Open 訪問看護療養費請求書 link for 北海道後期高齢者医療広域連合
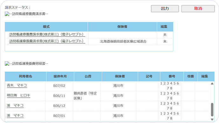Screen dimensions: 219x123 click(47, 41)
